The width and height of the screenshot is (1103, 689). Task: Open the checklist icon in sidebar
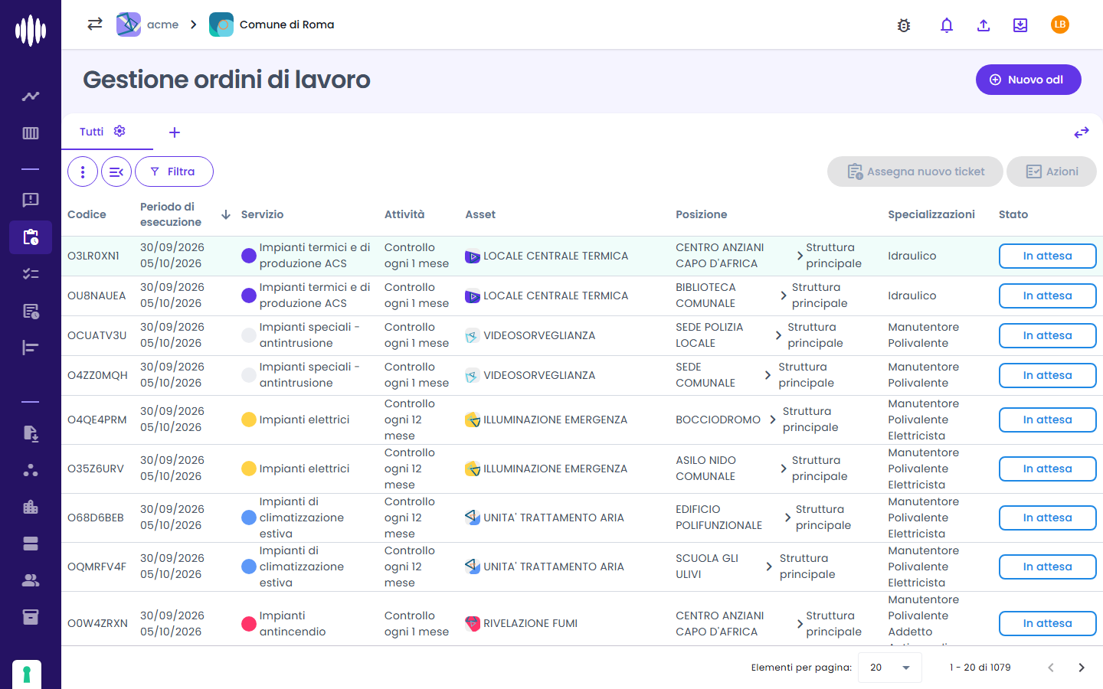(31, 273)
